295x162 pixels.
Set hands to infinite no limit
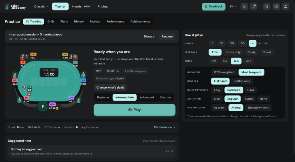coord(252,43)
